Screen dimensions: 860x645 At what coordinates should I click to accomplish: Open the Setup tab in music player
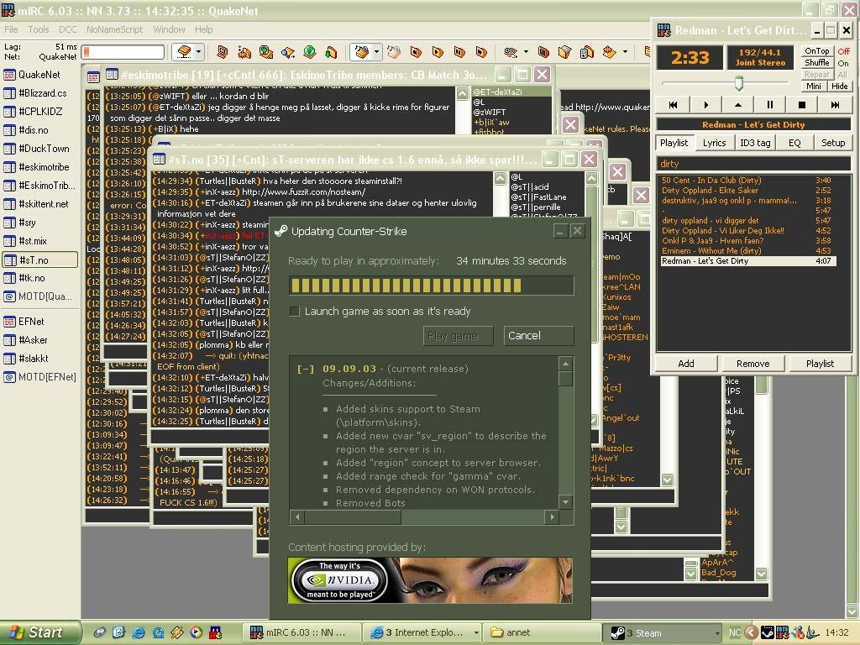[x=832, y=143]
